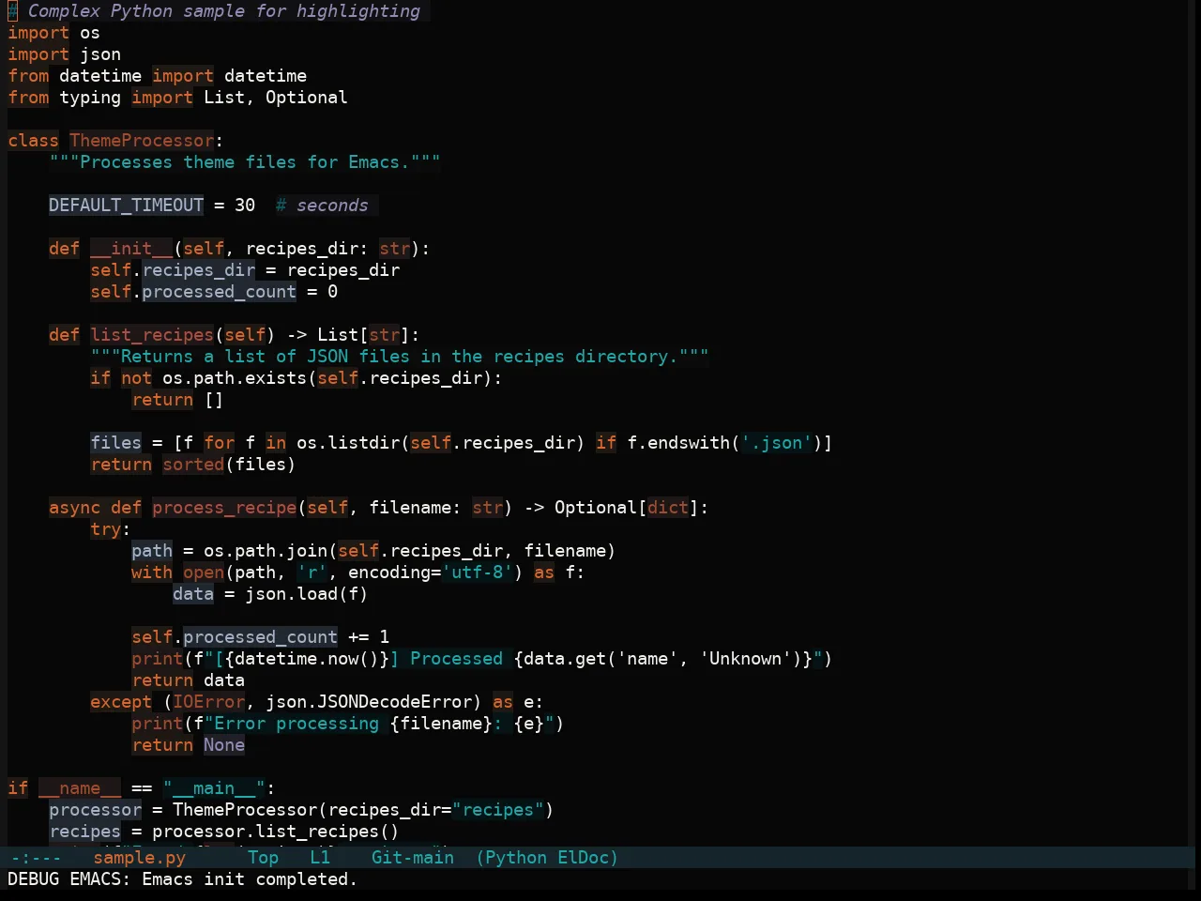This screenshot has height=901, width=1201.
Task: Click json.JSONDecodeError exception name
Action: (369, 702)
